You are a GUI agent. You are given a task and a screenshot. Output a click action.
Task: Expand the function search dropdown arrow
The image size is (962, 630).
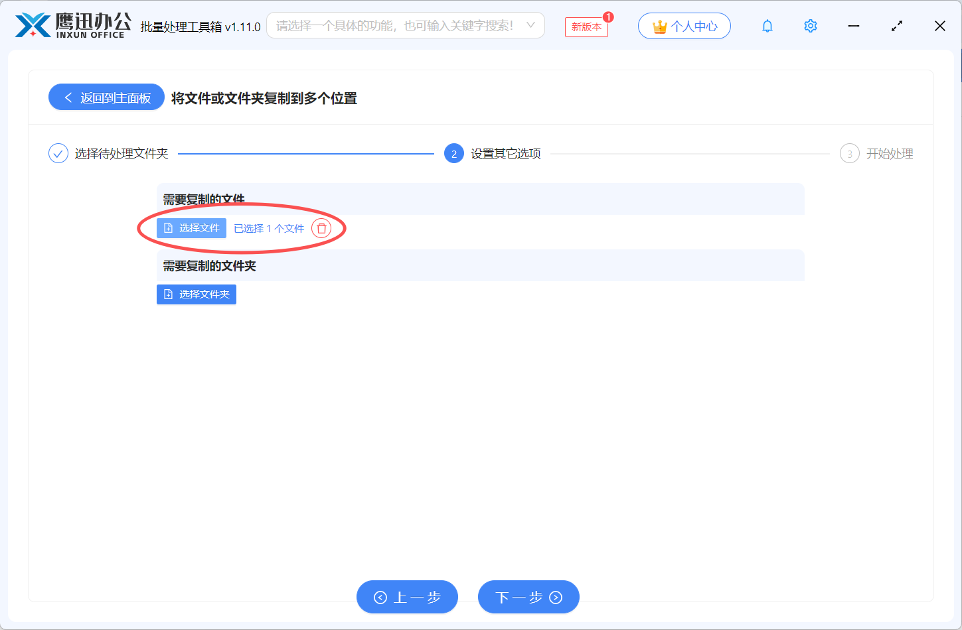[x=530, y=25]
